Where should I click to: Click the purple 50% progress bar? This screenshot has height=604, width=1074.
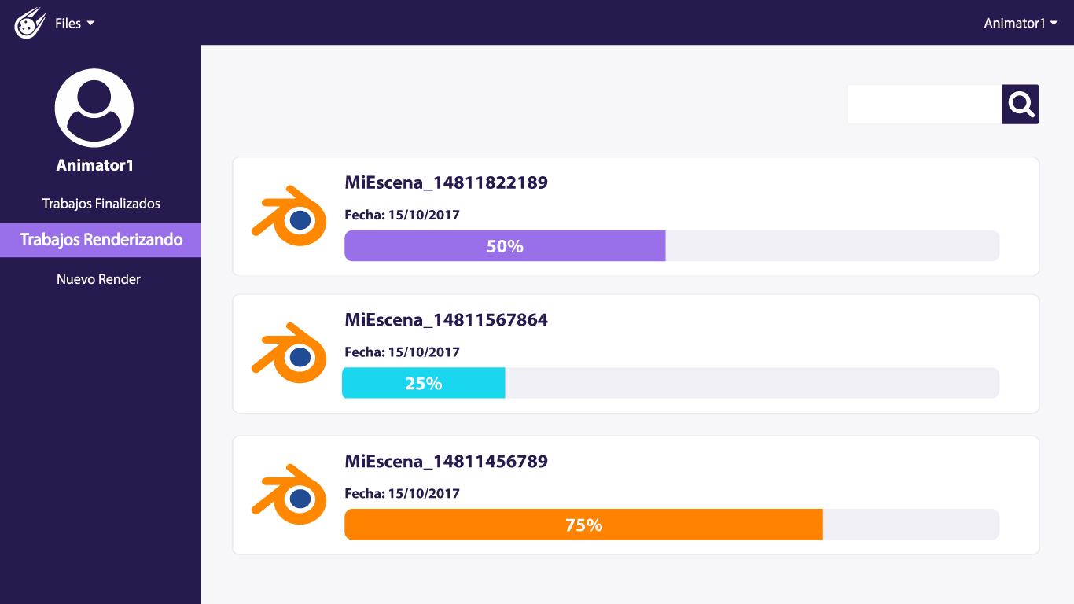(505, 246)
